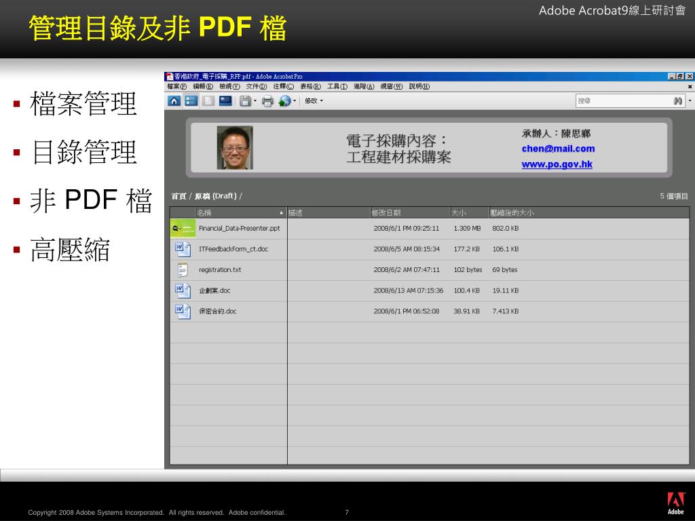Screen dimensions: 695x521
Task: Select the ITFeedbackForm_ct.doc file name
Action: pos(233,249)
